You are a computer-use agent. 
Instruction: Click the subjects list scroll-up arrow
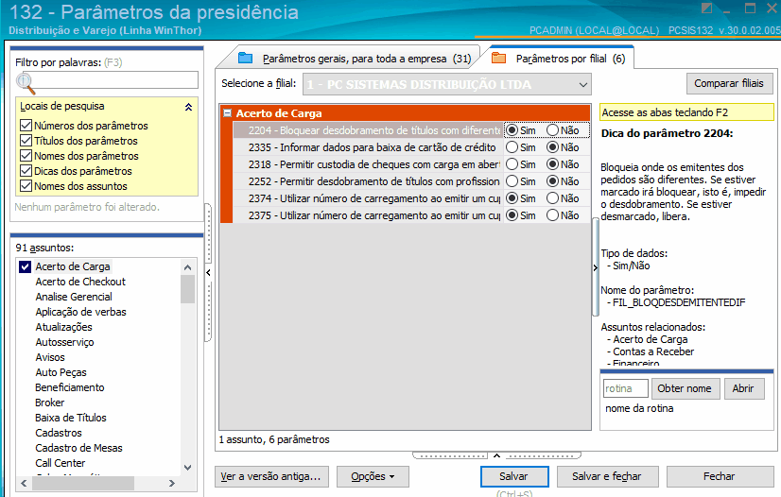click(188, 267)
